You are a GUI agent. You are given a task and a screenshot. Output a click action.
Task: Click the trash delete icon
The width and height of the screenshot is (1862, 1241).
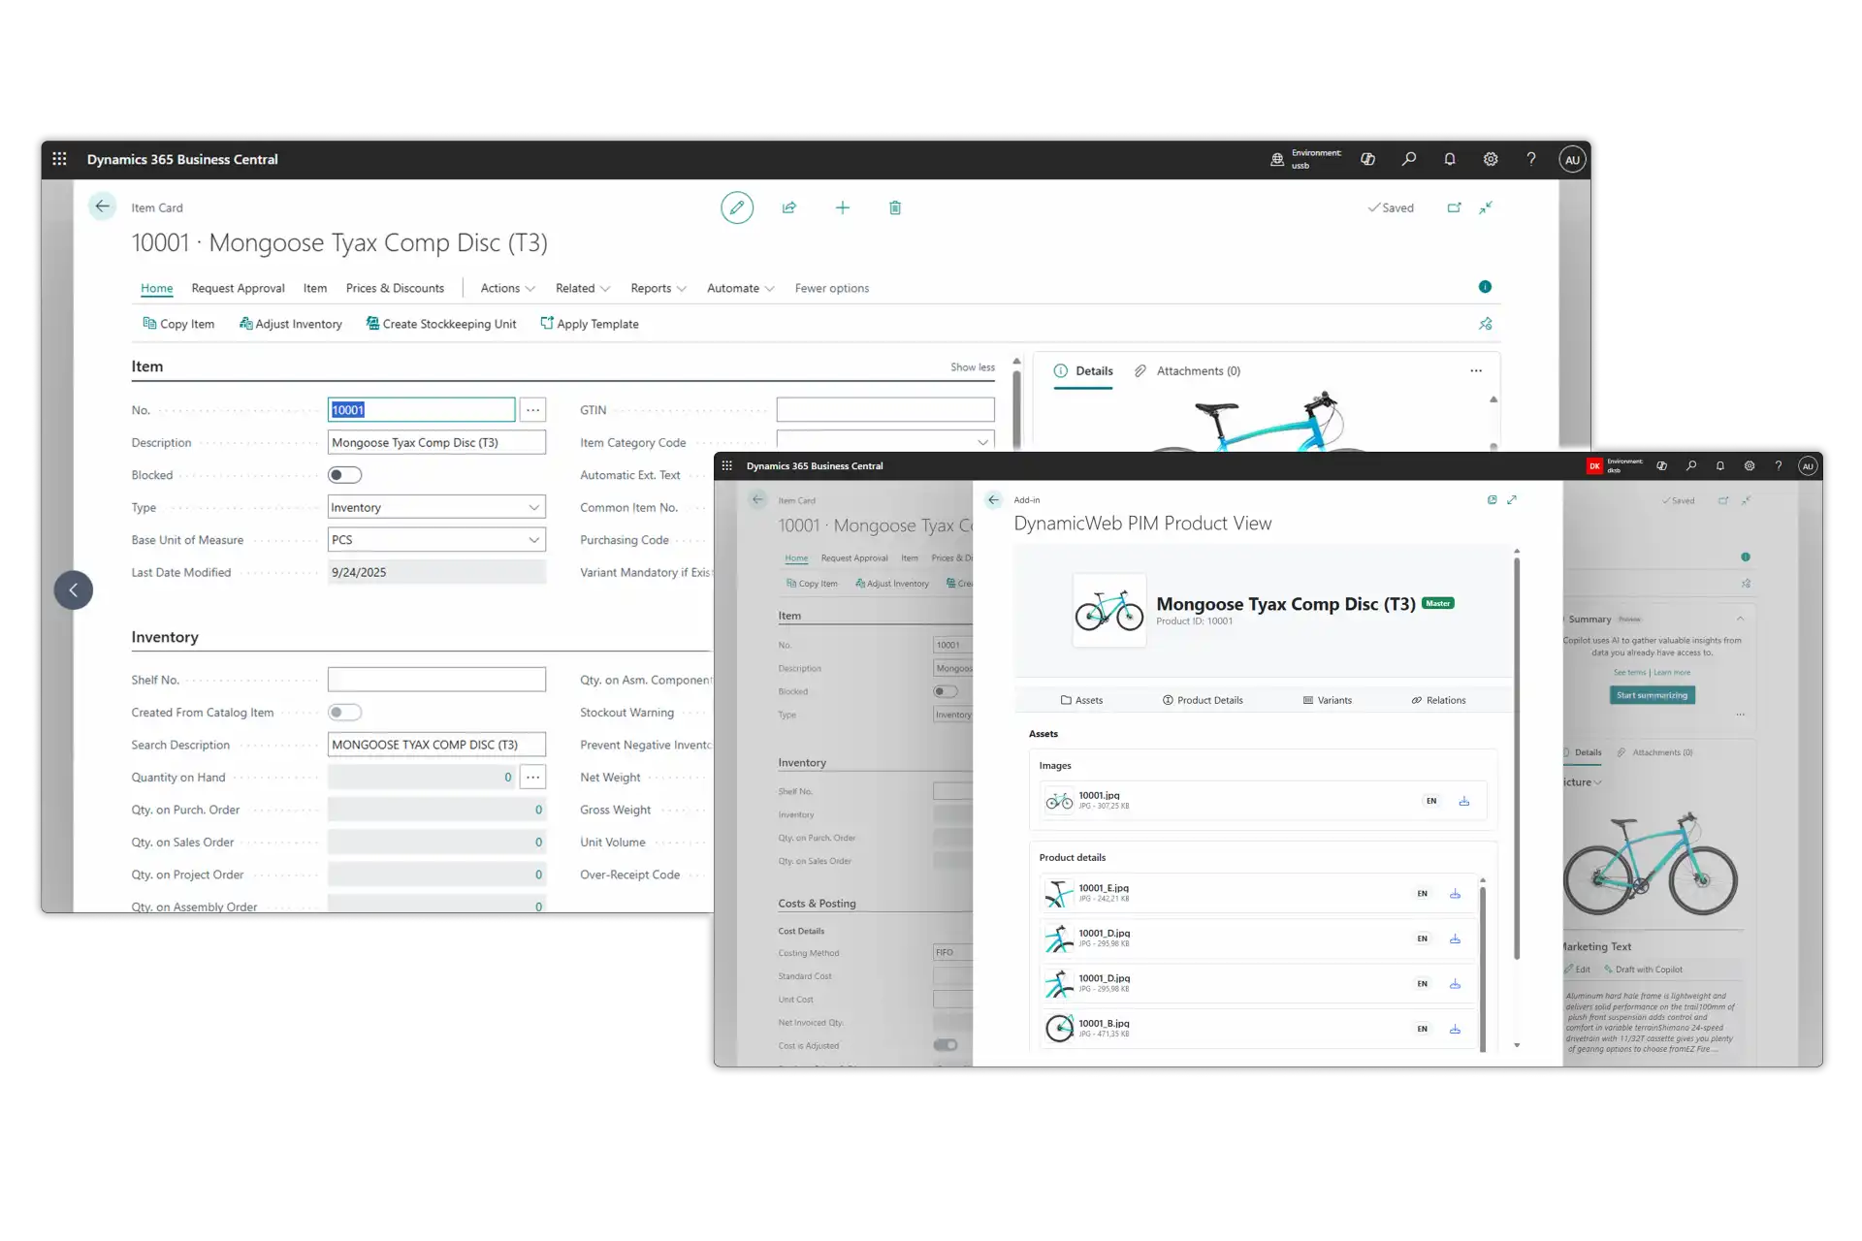(895, 207)
